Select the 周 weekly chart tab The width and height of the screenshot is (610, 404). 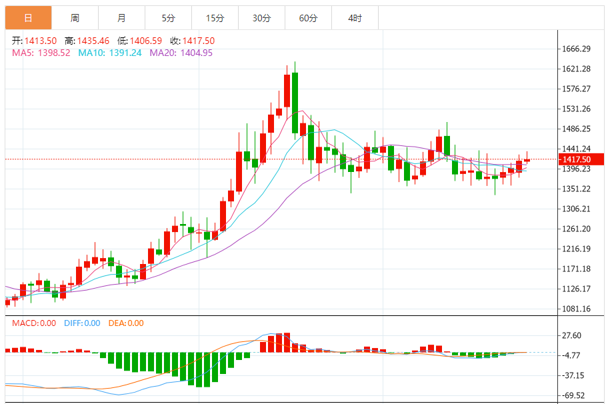click(75, 18)
